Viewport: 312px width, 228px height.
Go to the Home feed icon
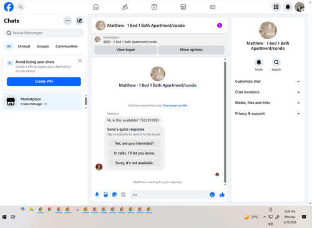(95, 7)
